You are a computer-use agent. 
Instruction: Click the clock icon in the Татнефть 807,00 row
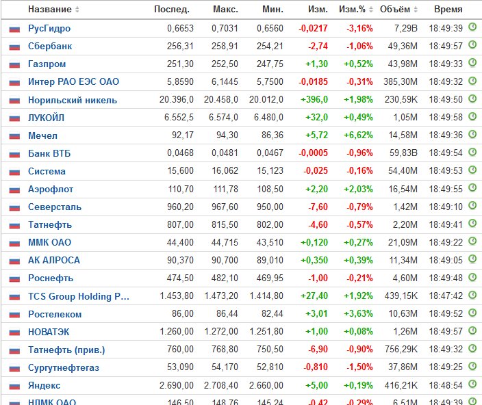(x=472, y=223)
